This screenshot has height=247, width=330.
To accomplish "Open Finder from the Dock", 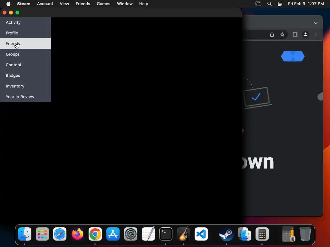I will click(24, 234).
